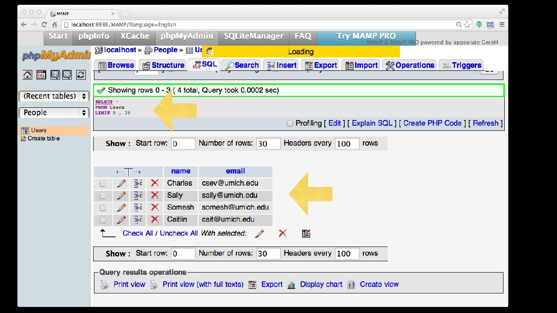Open the MySQL documentation sidebar icon
Image resolution: width=557 pixels, height=313 pixels.
67,75
